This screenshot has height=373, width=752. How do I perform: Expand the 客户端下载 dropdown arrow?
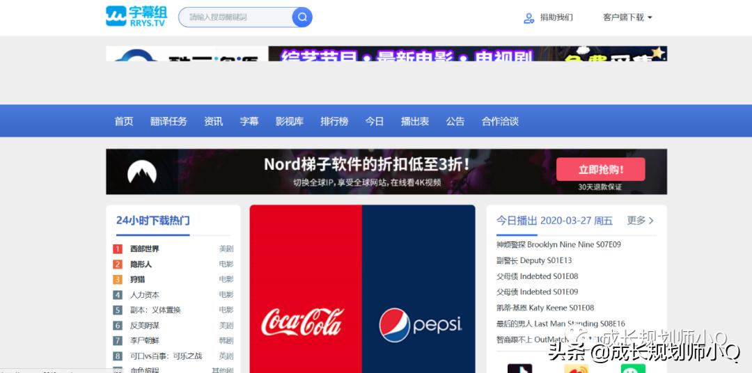[650, 17]
